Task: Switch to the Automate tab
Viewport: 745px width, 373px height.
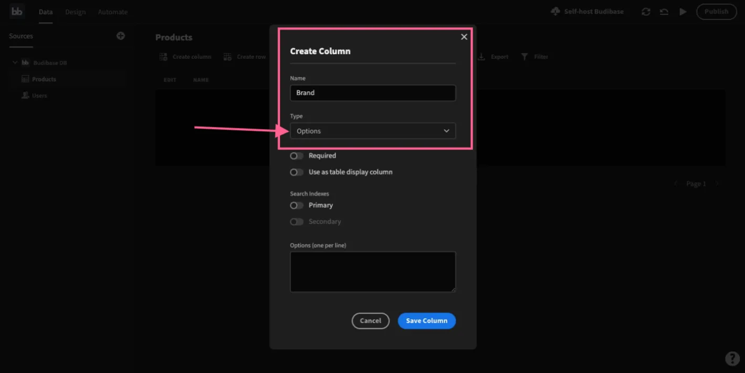Action: click(112, 12)
